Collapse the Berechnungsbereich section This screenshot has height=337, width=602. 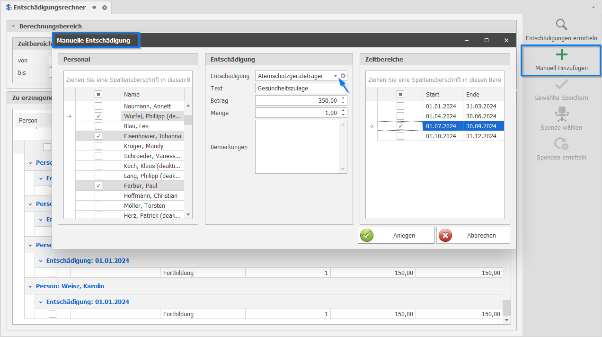click(13, 27)
